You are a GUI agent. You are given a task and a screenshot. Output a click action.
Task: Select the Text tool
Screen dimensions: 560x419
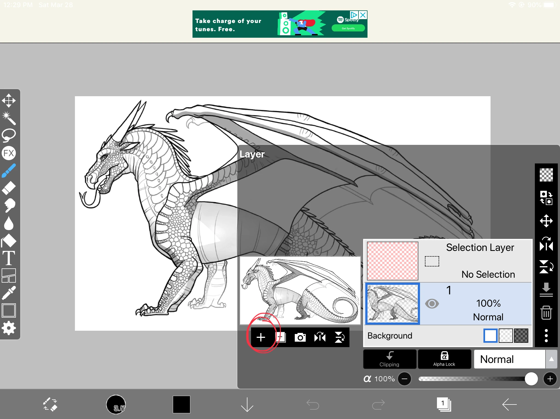9,258
